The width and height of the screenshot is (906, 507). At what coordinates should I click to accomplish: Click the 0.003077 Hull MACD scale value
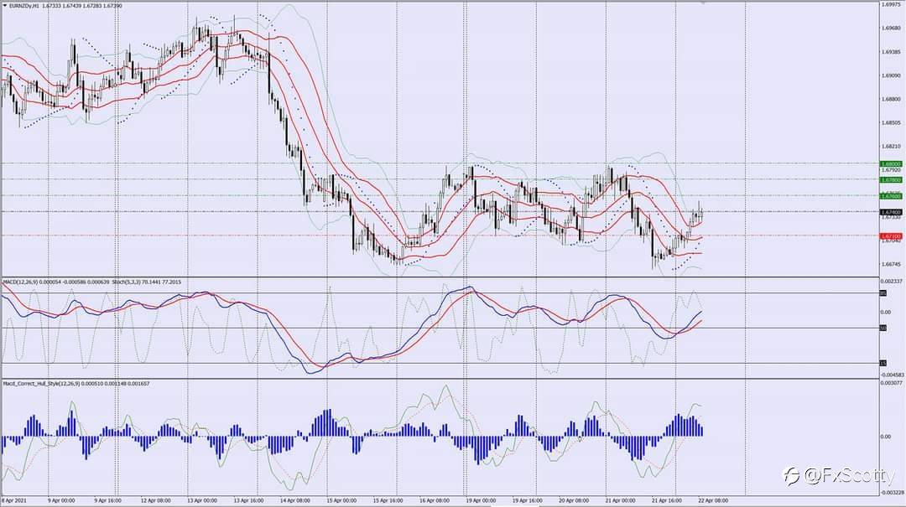890,383
